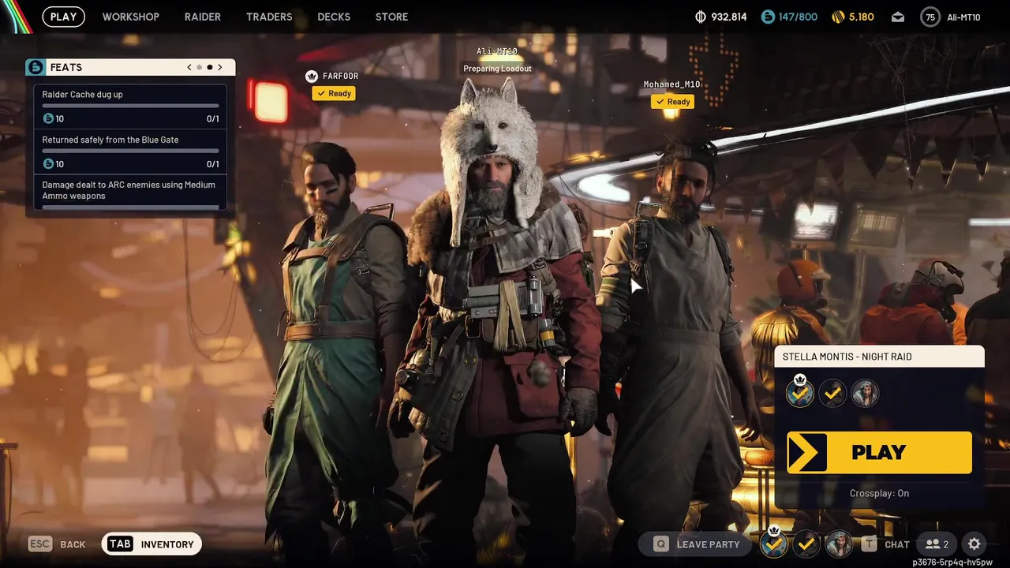Click the 932.814 coin balance
The height and width of the screenshot is (568, 1010).
pos(729,17)
